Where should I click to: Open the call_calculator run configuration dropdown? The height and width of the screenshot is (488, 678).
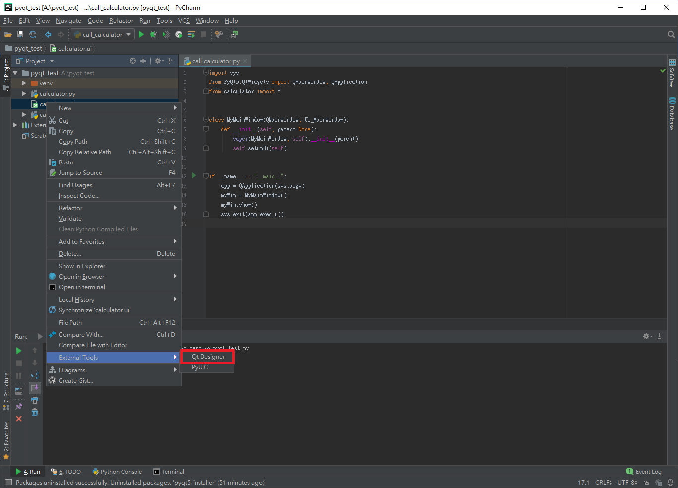(x=102, y=34)
